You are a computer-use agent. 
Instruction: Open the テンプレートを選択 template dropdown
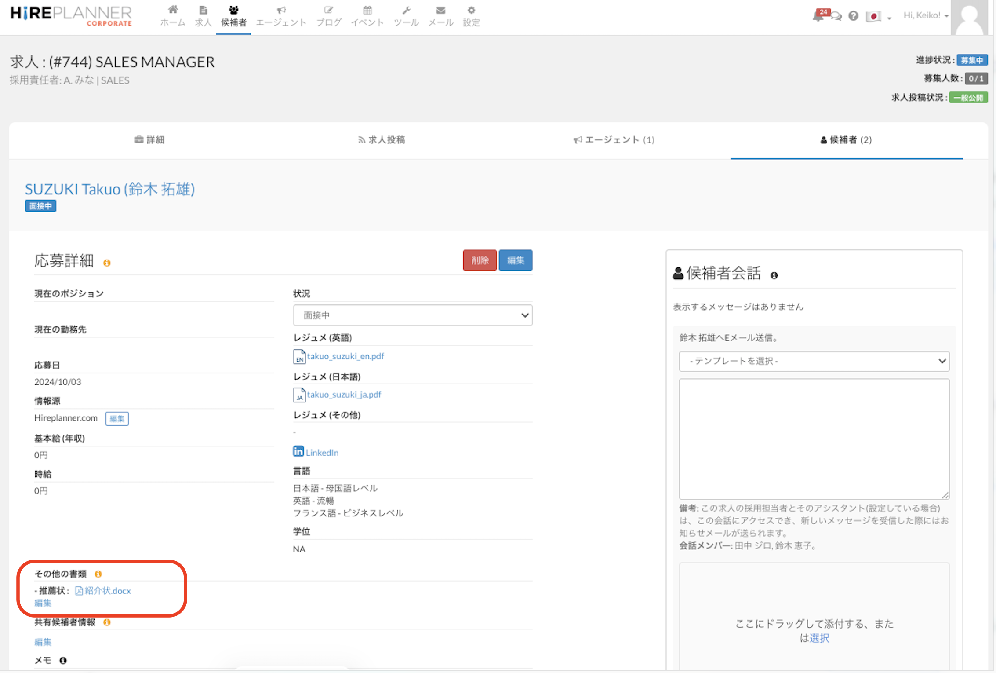pos(814,361)
